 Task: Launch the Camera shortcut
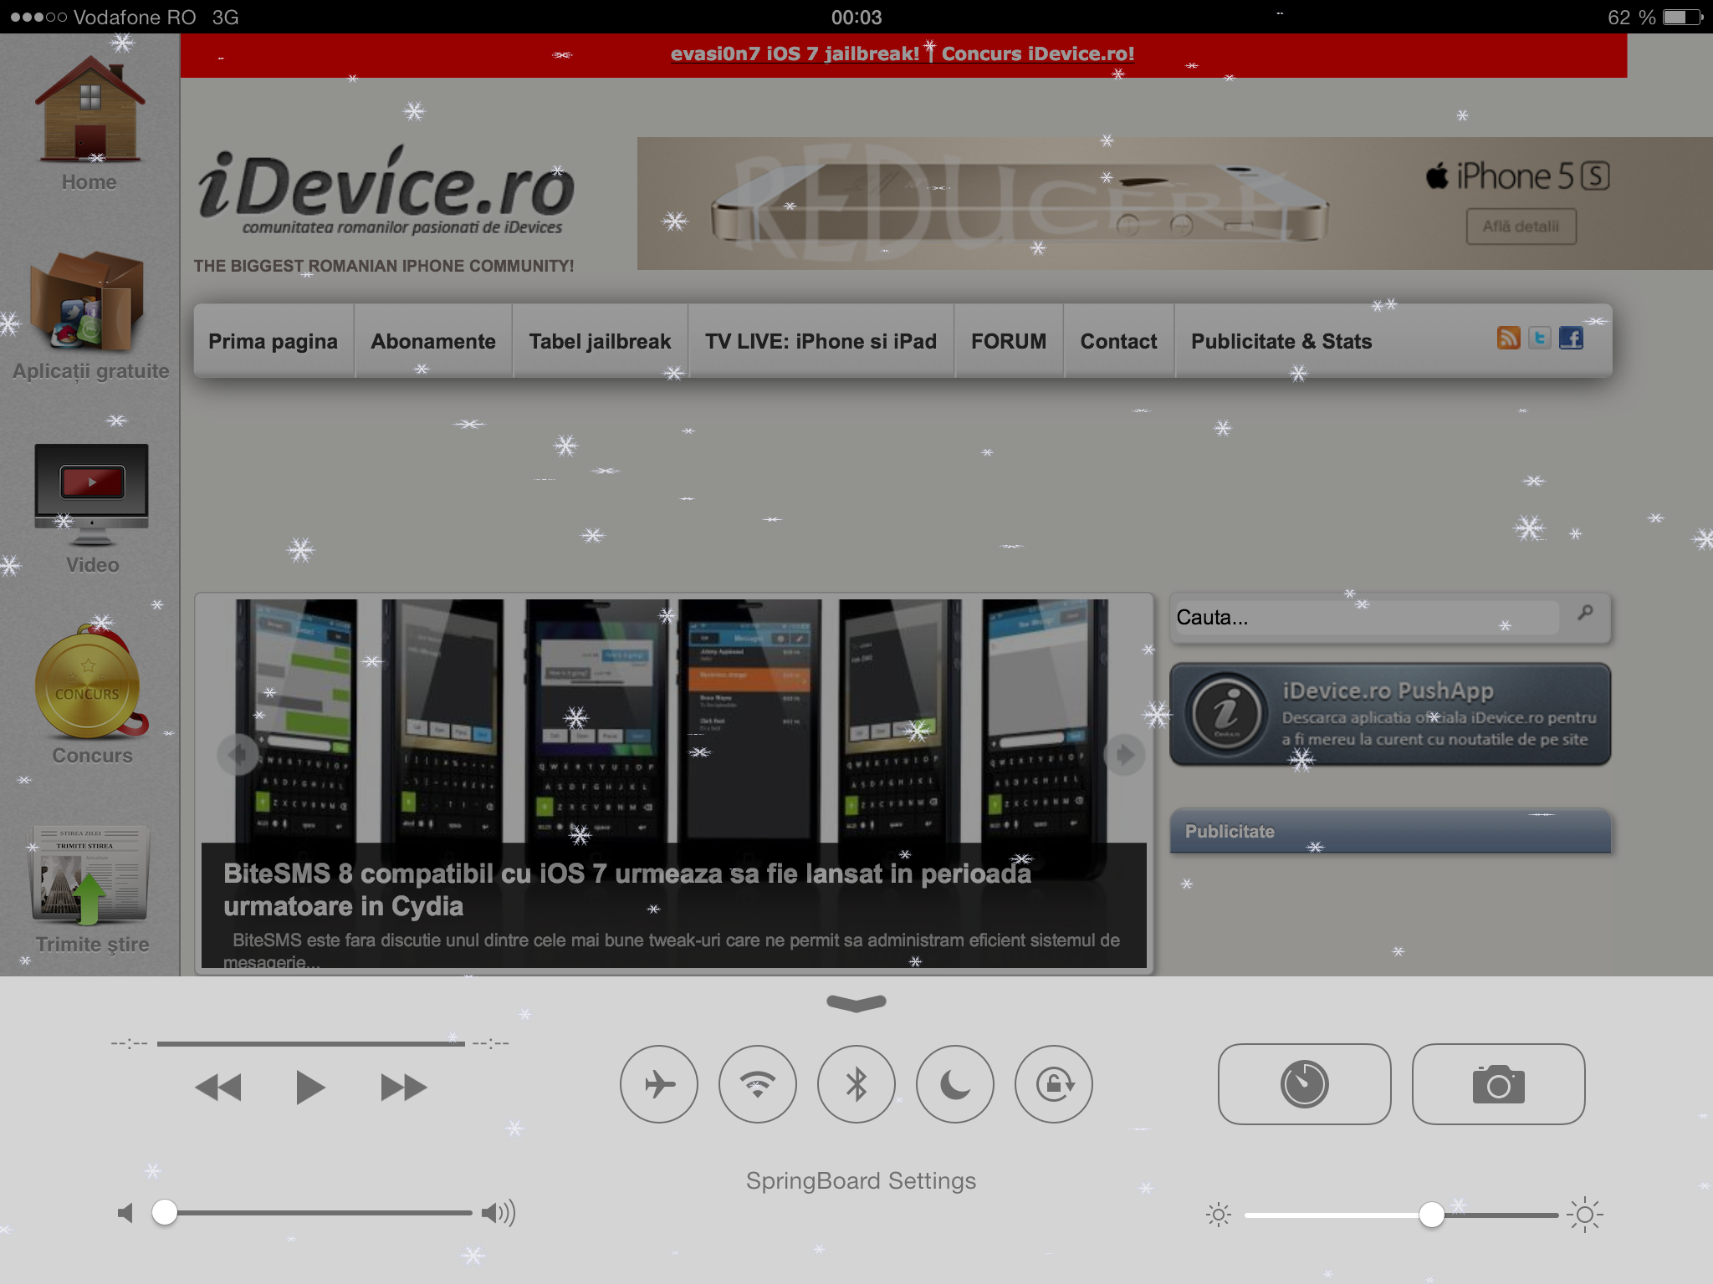click(1498, 1083)
